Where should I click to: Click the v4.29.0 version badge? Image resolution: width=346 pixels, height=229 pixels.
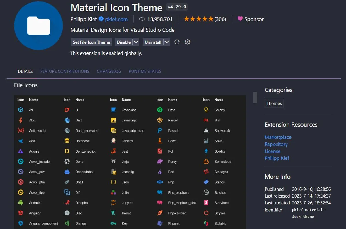click(x=177, y=7)
